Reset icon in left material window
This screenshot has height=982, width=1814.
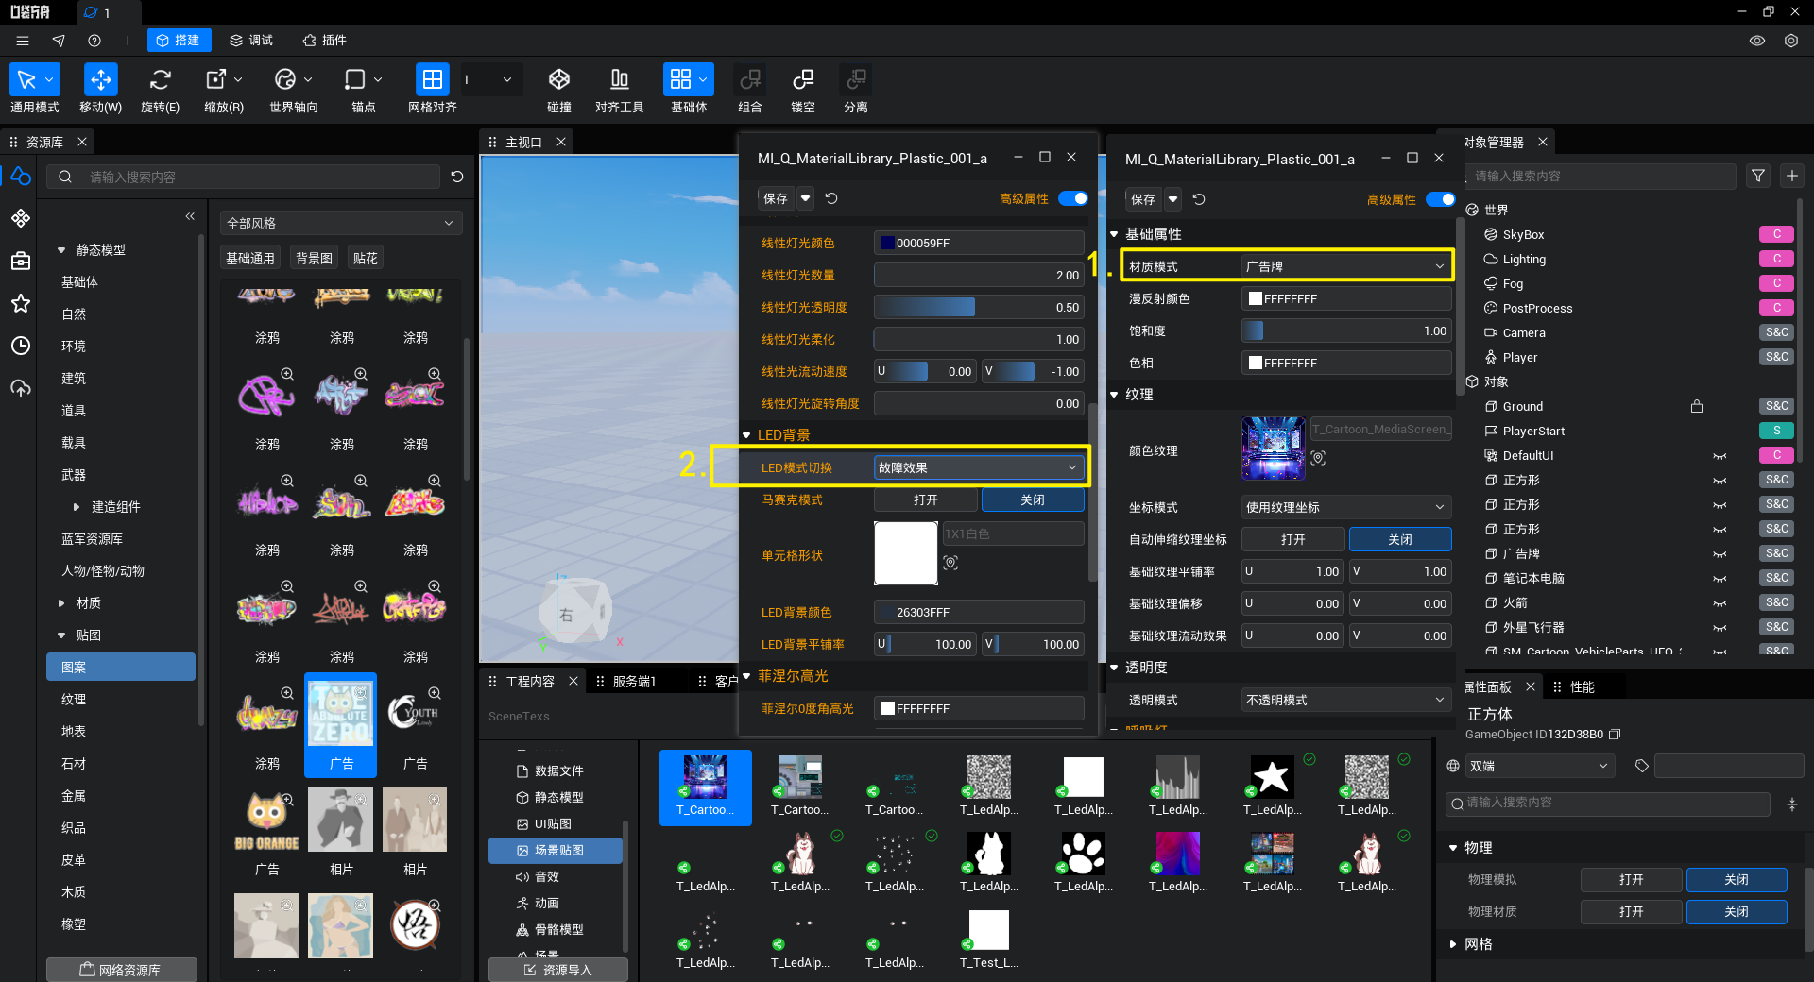point(831,198)
